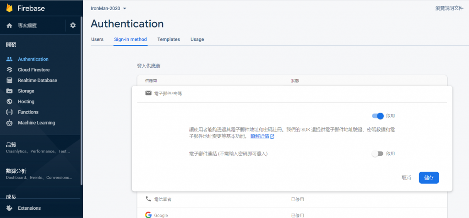Go to the Usage tab
The width and height of the screenshot is (469, 218).
197,39
